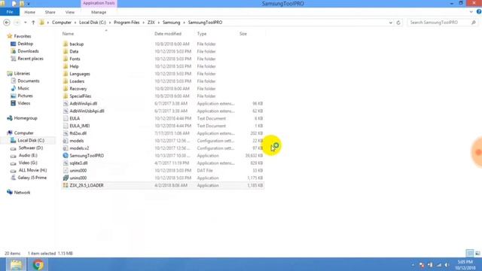Sort by the Size column header
Viewport: 482px width, 271px height.
[x=243, y=34]
